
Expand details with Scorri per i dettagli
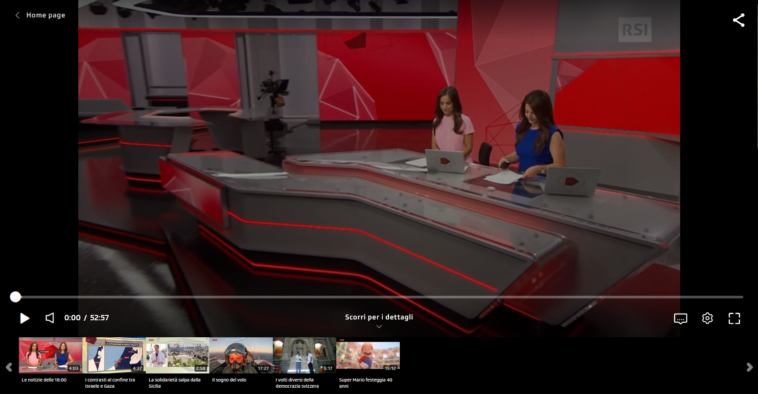click(x=379, y=317)
